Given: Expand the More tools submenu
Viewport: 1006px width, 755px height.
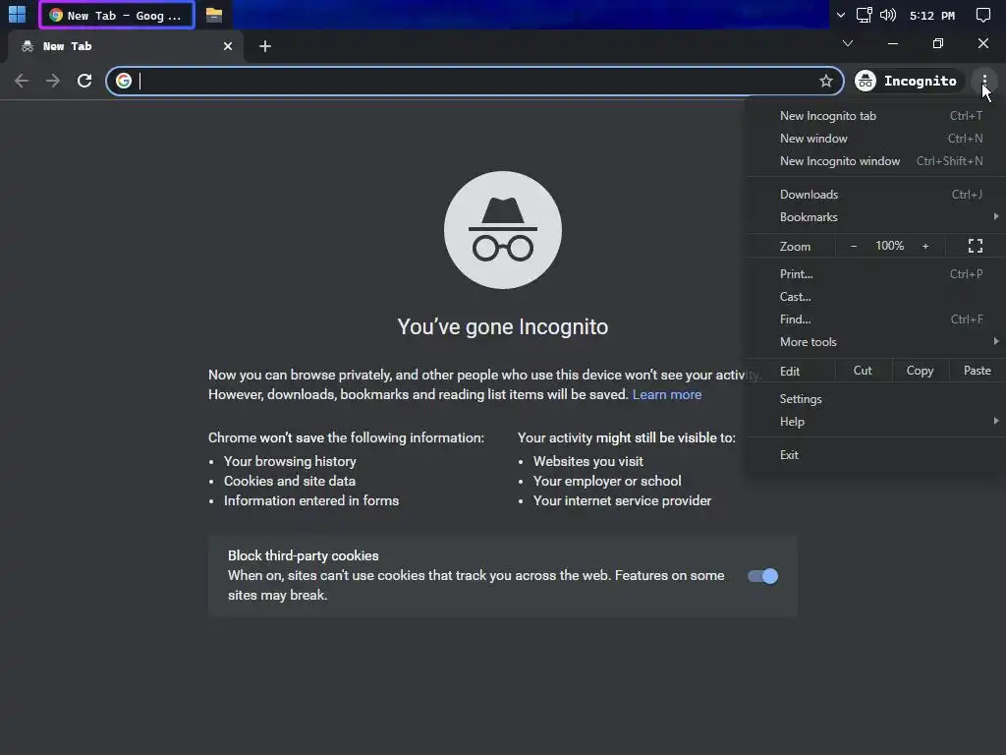Looking at the screenshot, I should pos(875,342).
